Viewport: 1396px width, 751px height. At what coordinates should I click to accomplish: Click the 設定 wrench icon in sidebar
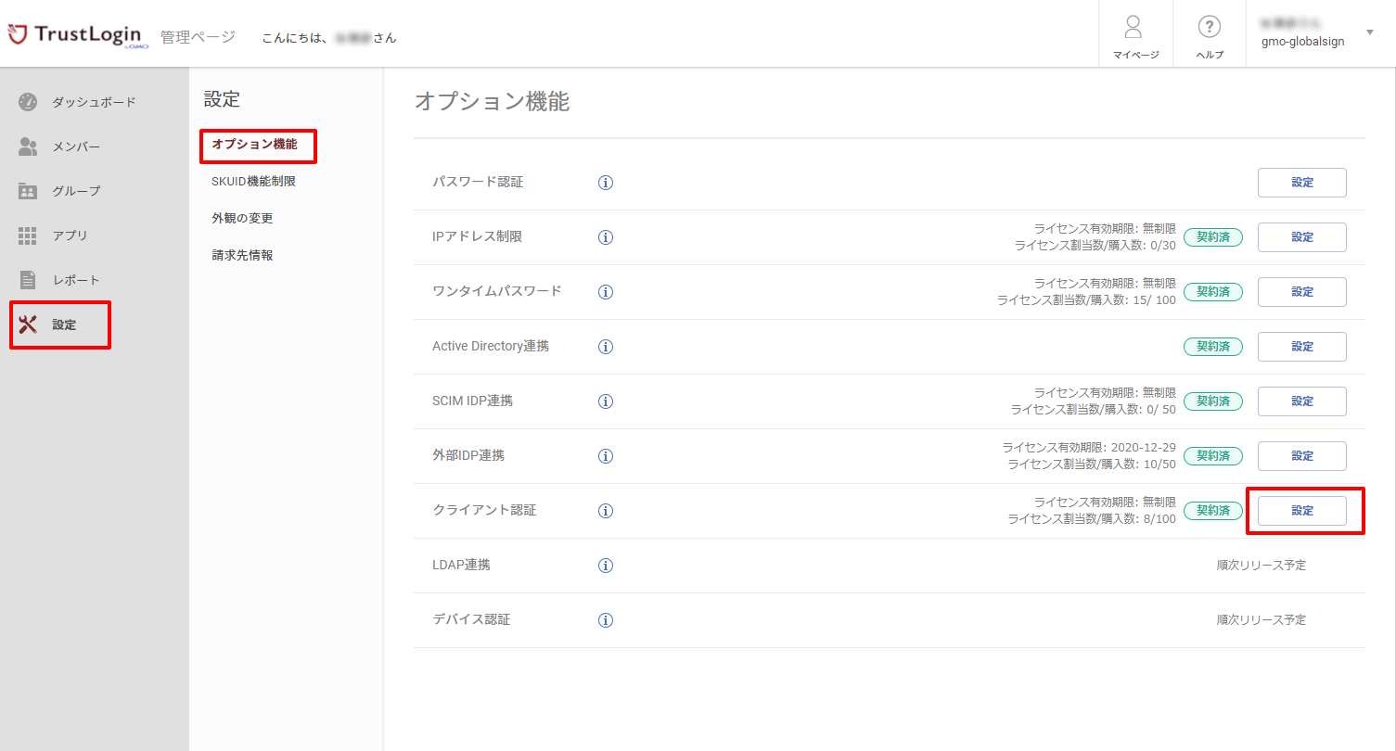click(28, 324)
